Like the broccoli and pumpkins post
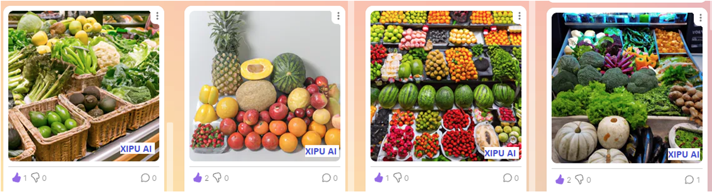Viewport: 712px width, 193px height. click(560, 180)
